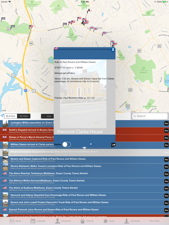Tap British flag icon on Delays in Percy's March

click(5, 137)
